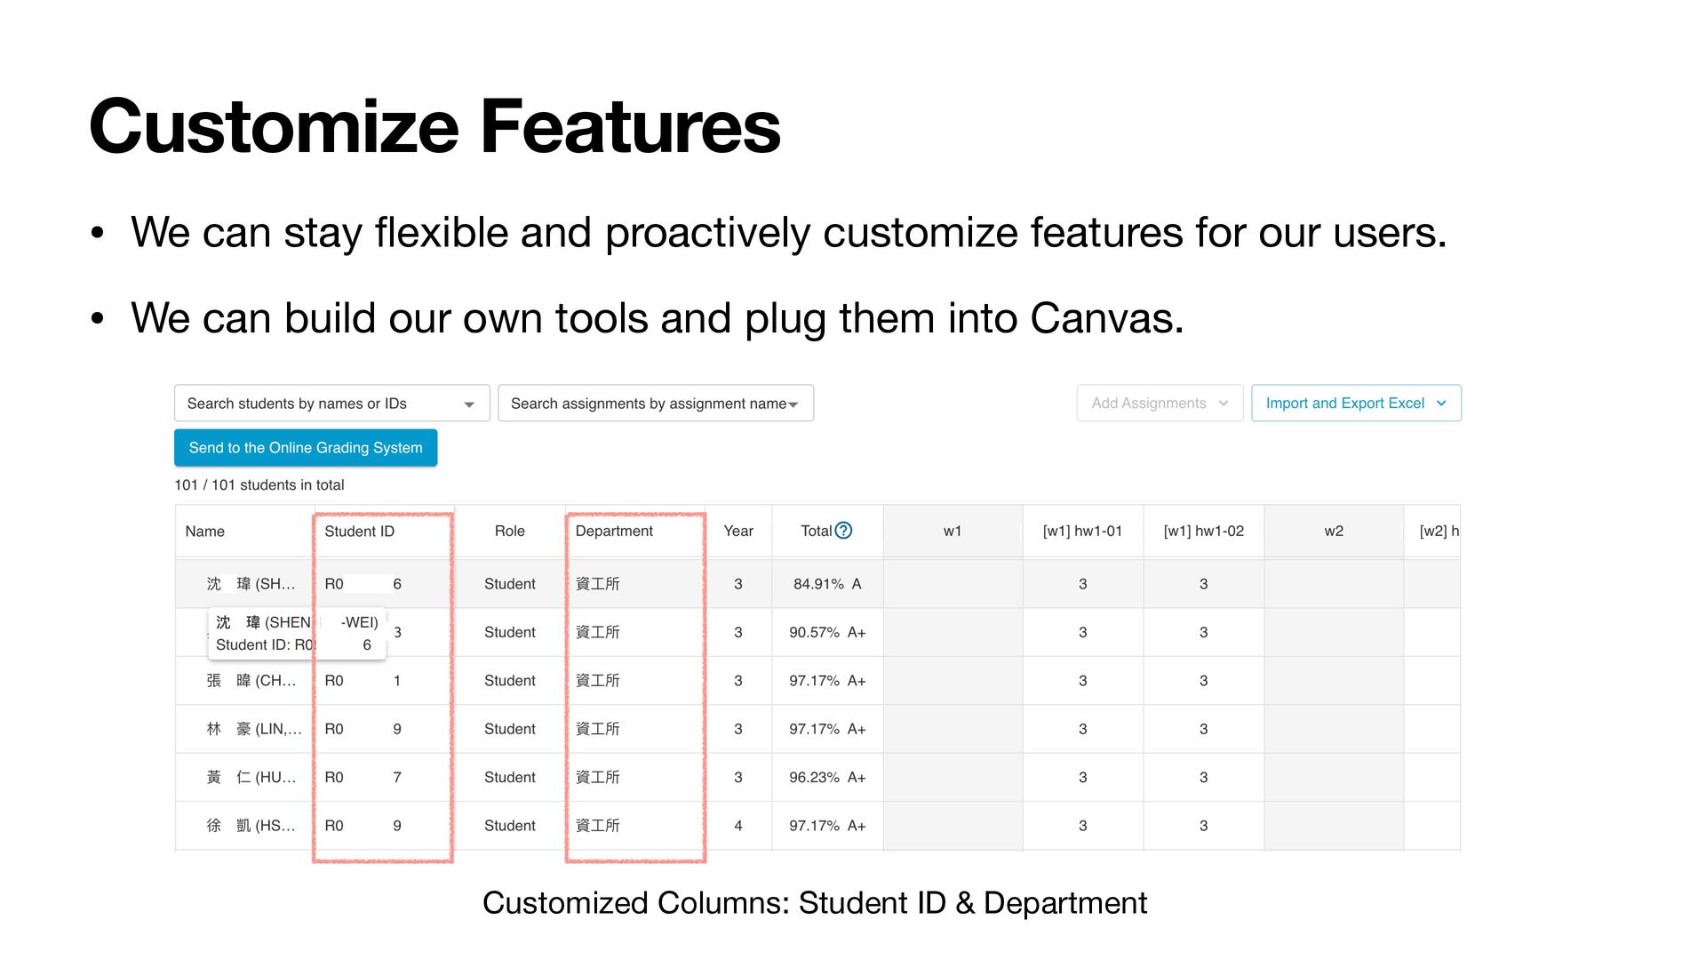Open the student name starting with 林
This screenshot has height=960, width=1706.
pos(254,729)
